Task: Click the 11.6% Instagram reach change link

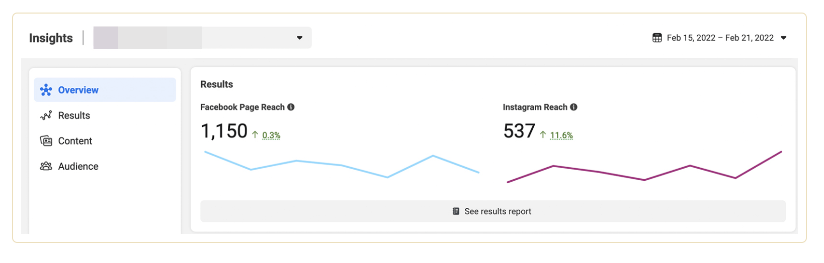Action: pos(561,135)
